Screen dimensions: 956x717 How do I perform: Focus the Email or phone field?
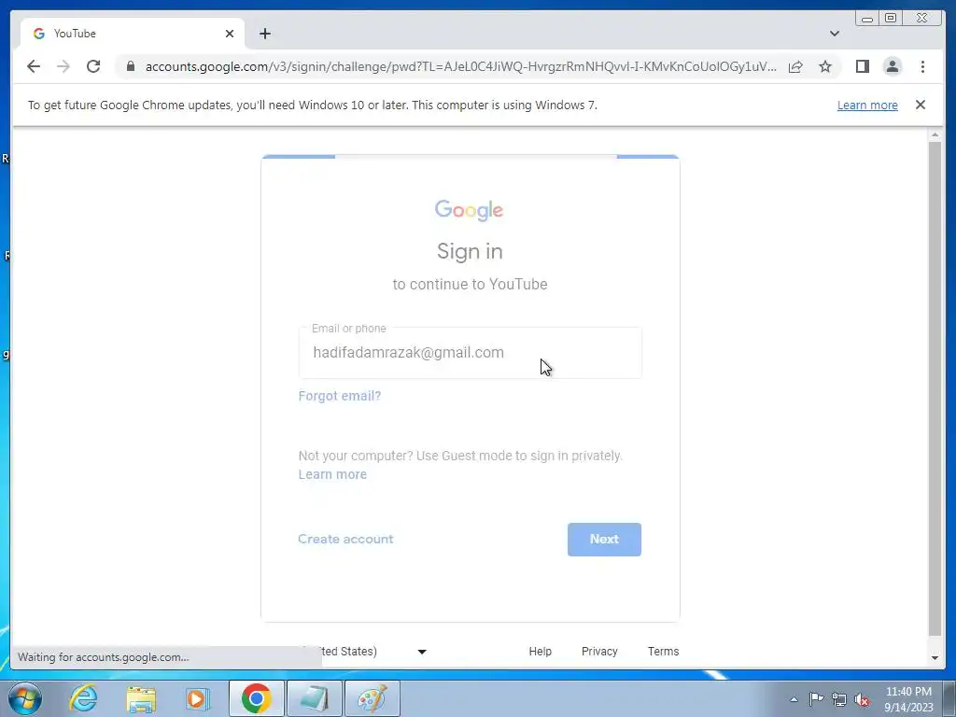(x=471, y=352)
